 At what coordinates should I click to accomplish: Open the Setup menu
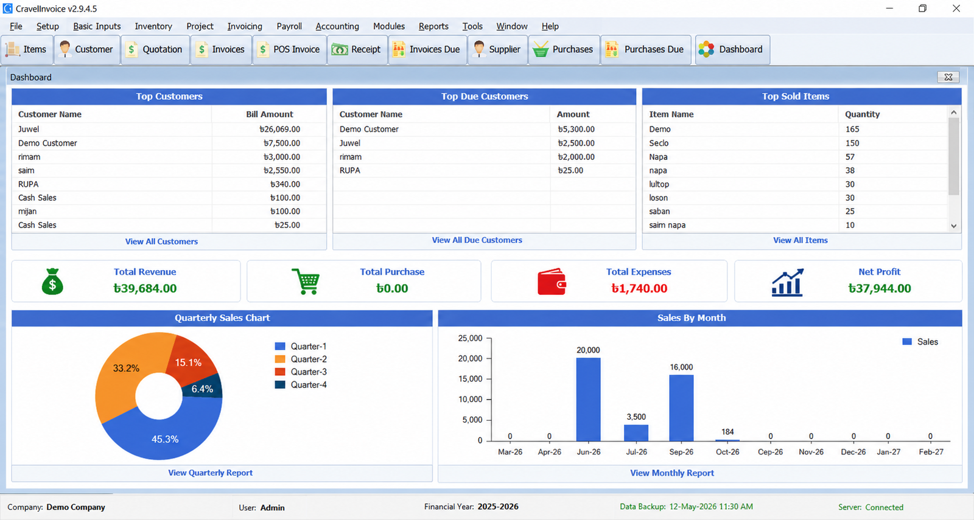coord(47,26)
